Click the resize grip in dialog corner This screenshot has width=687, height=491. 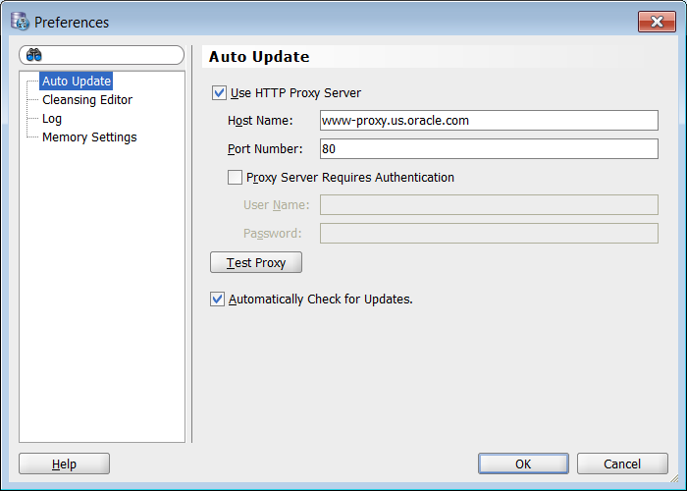[675, 479]
